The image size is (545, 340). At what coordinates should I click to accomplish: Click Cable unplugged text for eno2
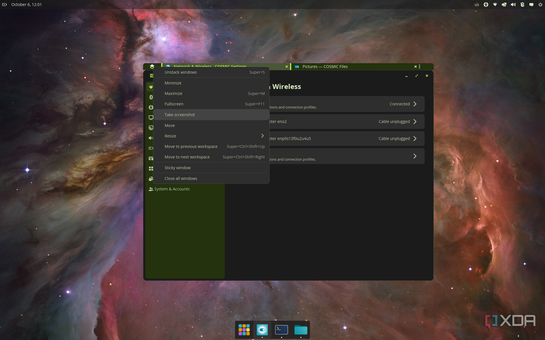click(x=394, y=122)
